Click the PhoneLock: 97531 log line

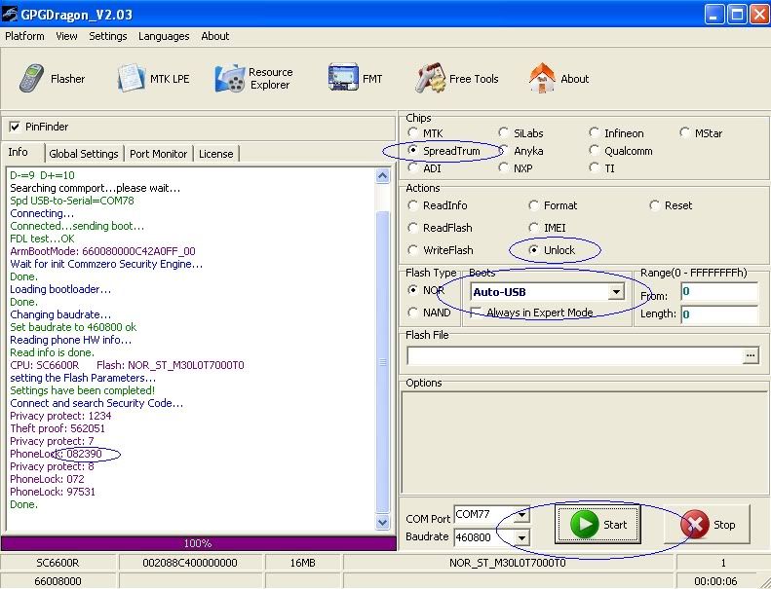point(53,492)
